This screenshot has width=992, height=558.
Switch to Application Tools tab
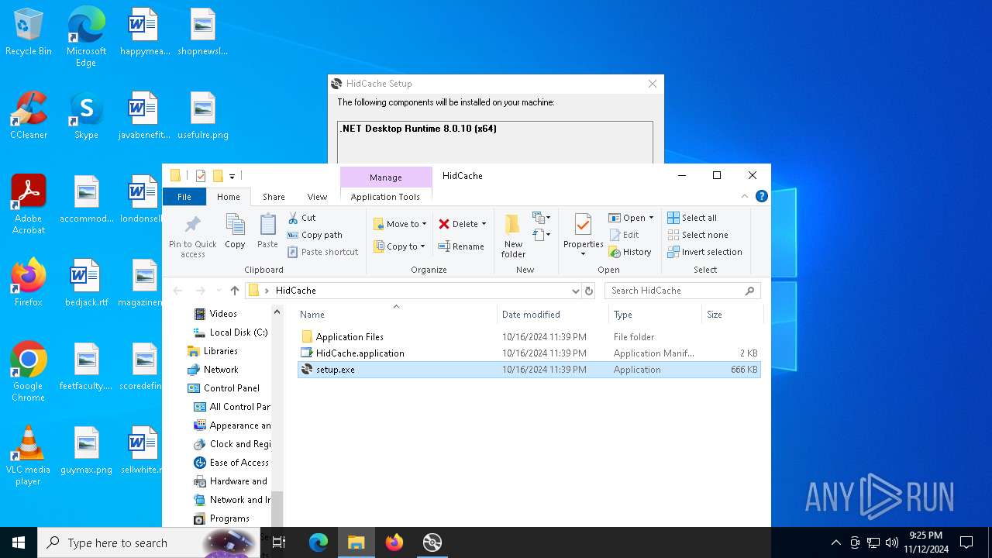pyautogui.click(x=385, y=197)
